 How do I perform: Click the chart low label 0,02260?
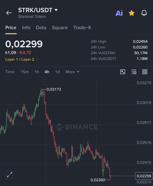(x=98, y=180)
